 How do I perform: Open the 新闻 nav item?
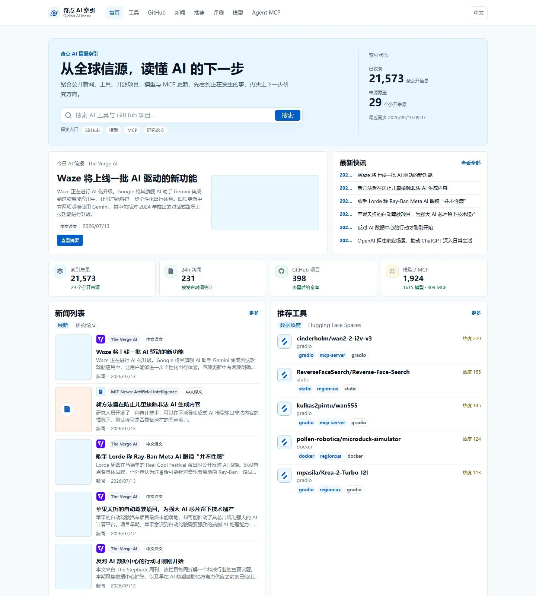point(180,13)
